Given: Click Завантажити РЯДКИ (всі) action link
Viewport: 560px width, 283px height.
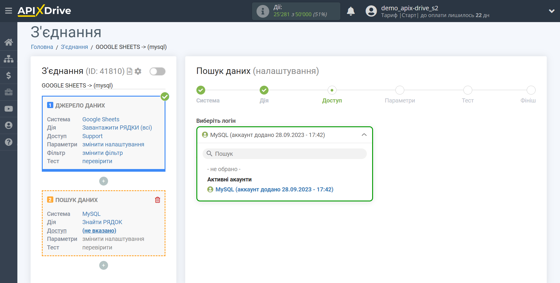Looking at the screenshot, I should (117, 128).
